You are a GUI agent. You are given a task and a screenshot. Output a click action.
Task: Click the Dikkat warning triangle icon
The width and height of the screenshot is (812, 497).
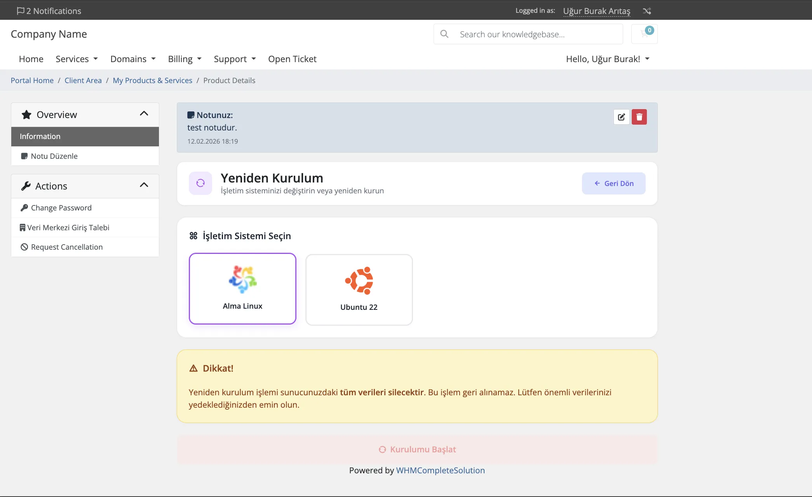point(193,368)
